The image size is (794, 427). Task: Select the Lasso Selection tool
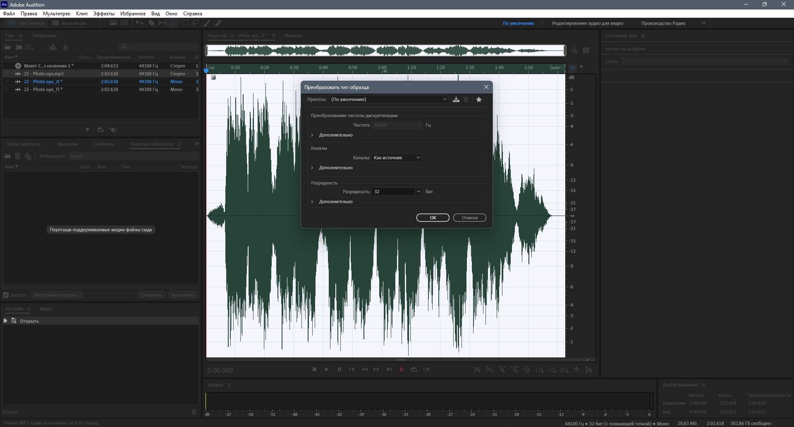[x=196, y=23]
